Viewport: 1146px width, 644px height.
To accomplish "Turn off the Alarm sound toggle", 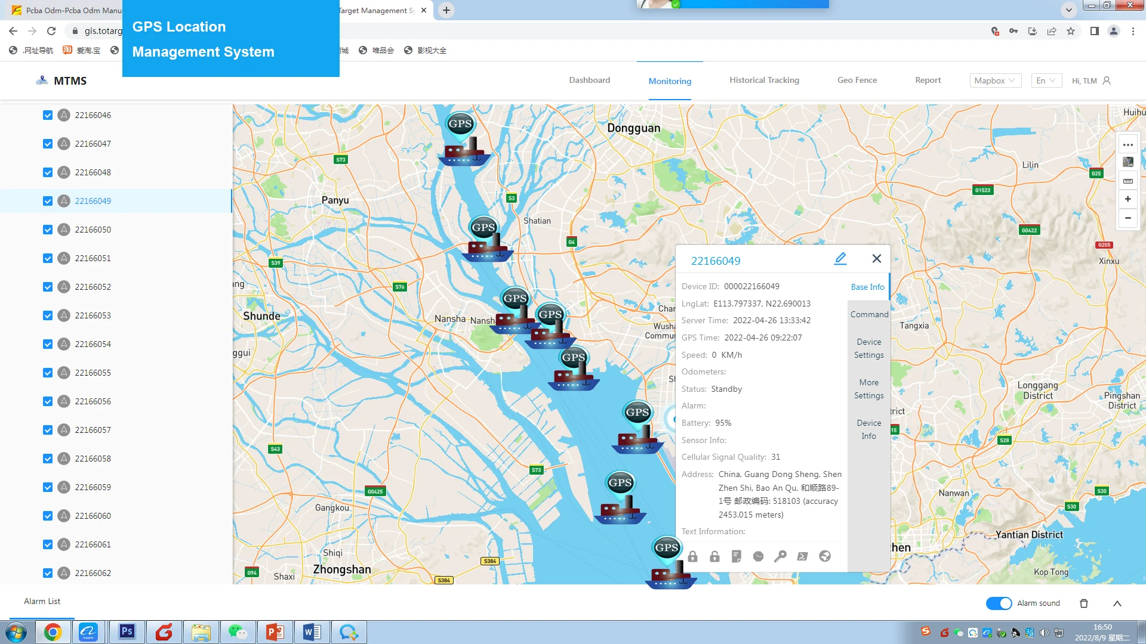I will [x=998, y=603].
